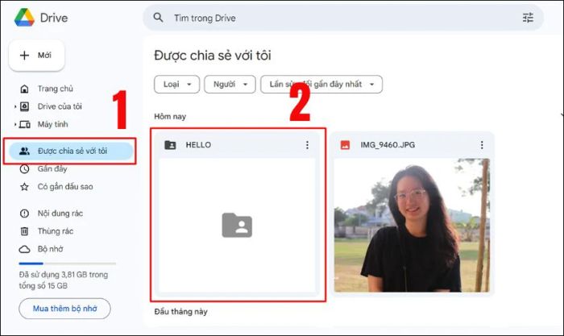
Task: Open Có gắn dấu sao
Action: [65, 187]
